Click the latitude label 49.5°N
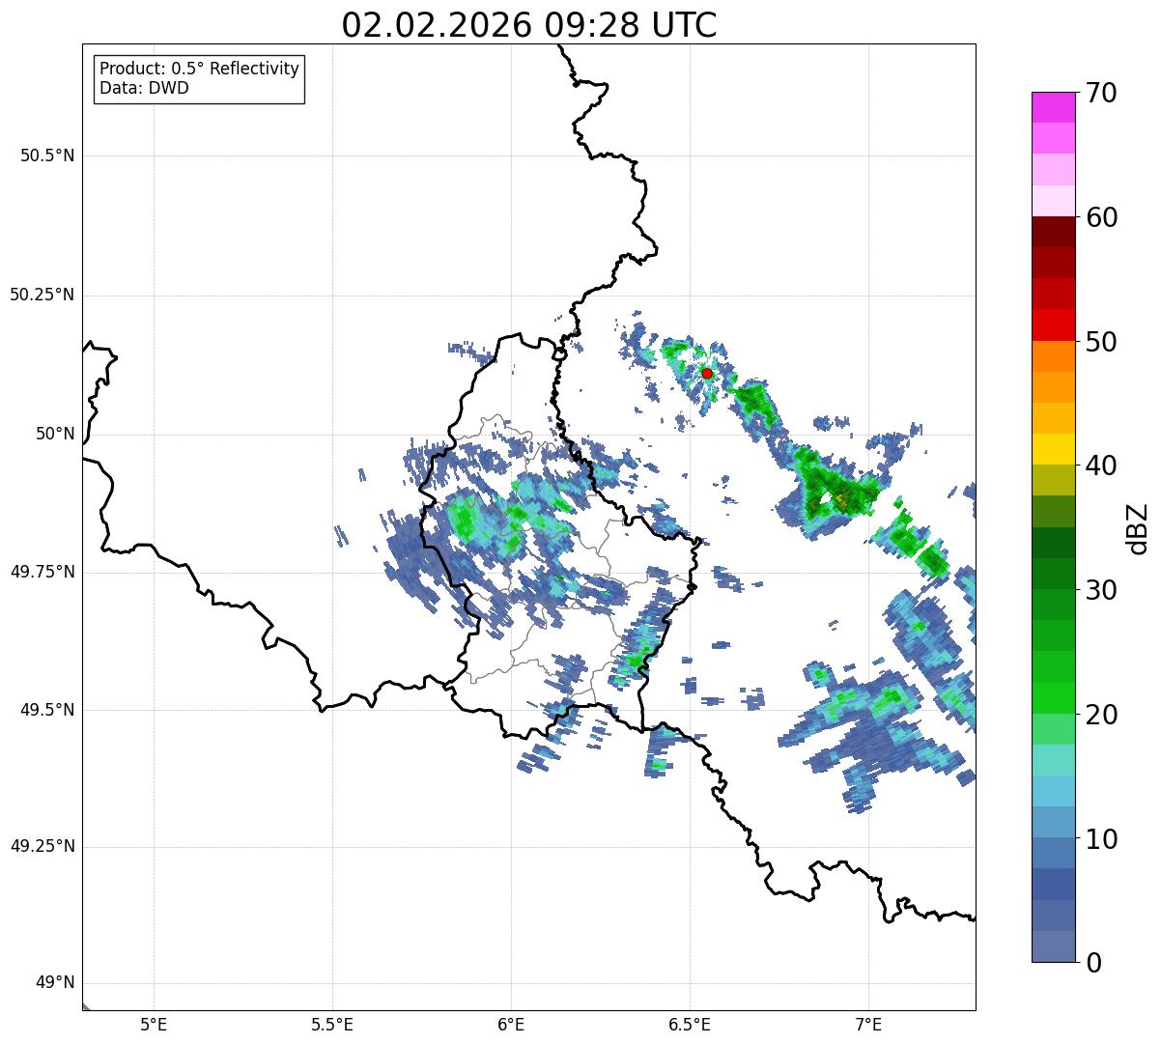The height and width of the screenshot is (1044, 1161). 47,710
